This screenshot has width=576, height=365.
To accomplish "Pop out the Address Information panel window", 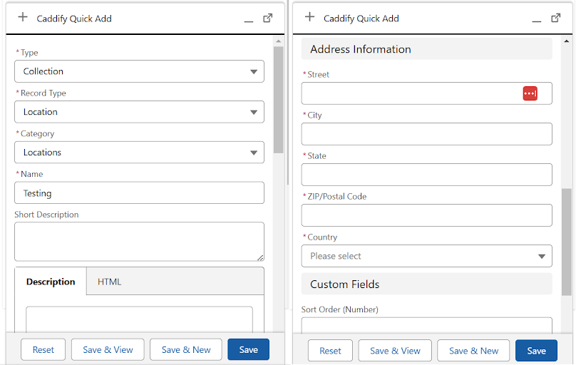I will (555, 18).
